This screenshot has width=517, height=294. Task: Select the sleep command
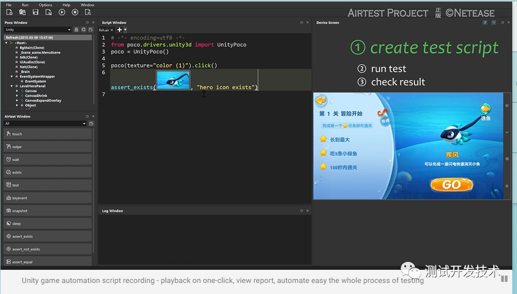point(48,224)
